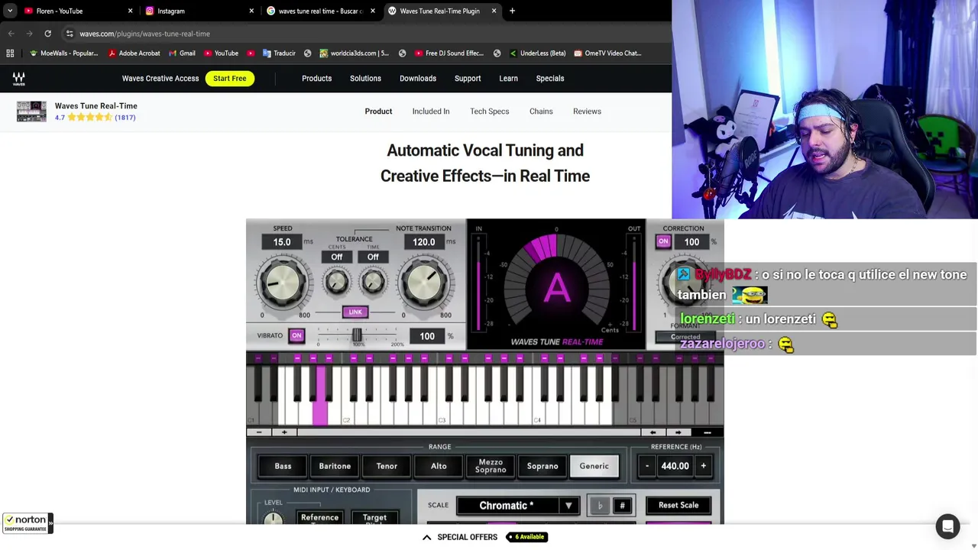
Task: Select the Alto range
Action: (439, 466)
